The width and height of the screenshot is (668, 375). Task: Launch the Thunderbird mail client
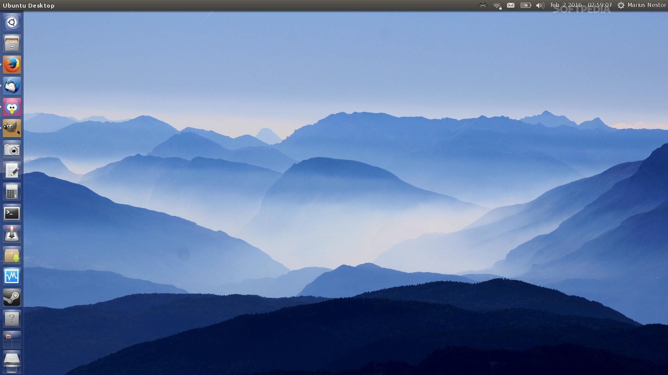coord(12,86)
